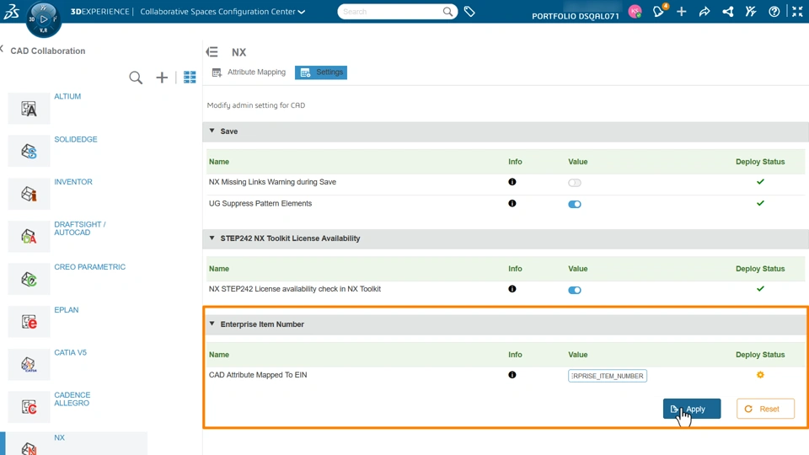Viewport: 809px width, 455px height.
Task: Enable NX Missing Links Warning during Save
Action: tap(574, 183)
